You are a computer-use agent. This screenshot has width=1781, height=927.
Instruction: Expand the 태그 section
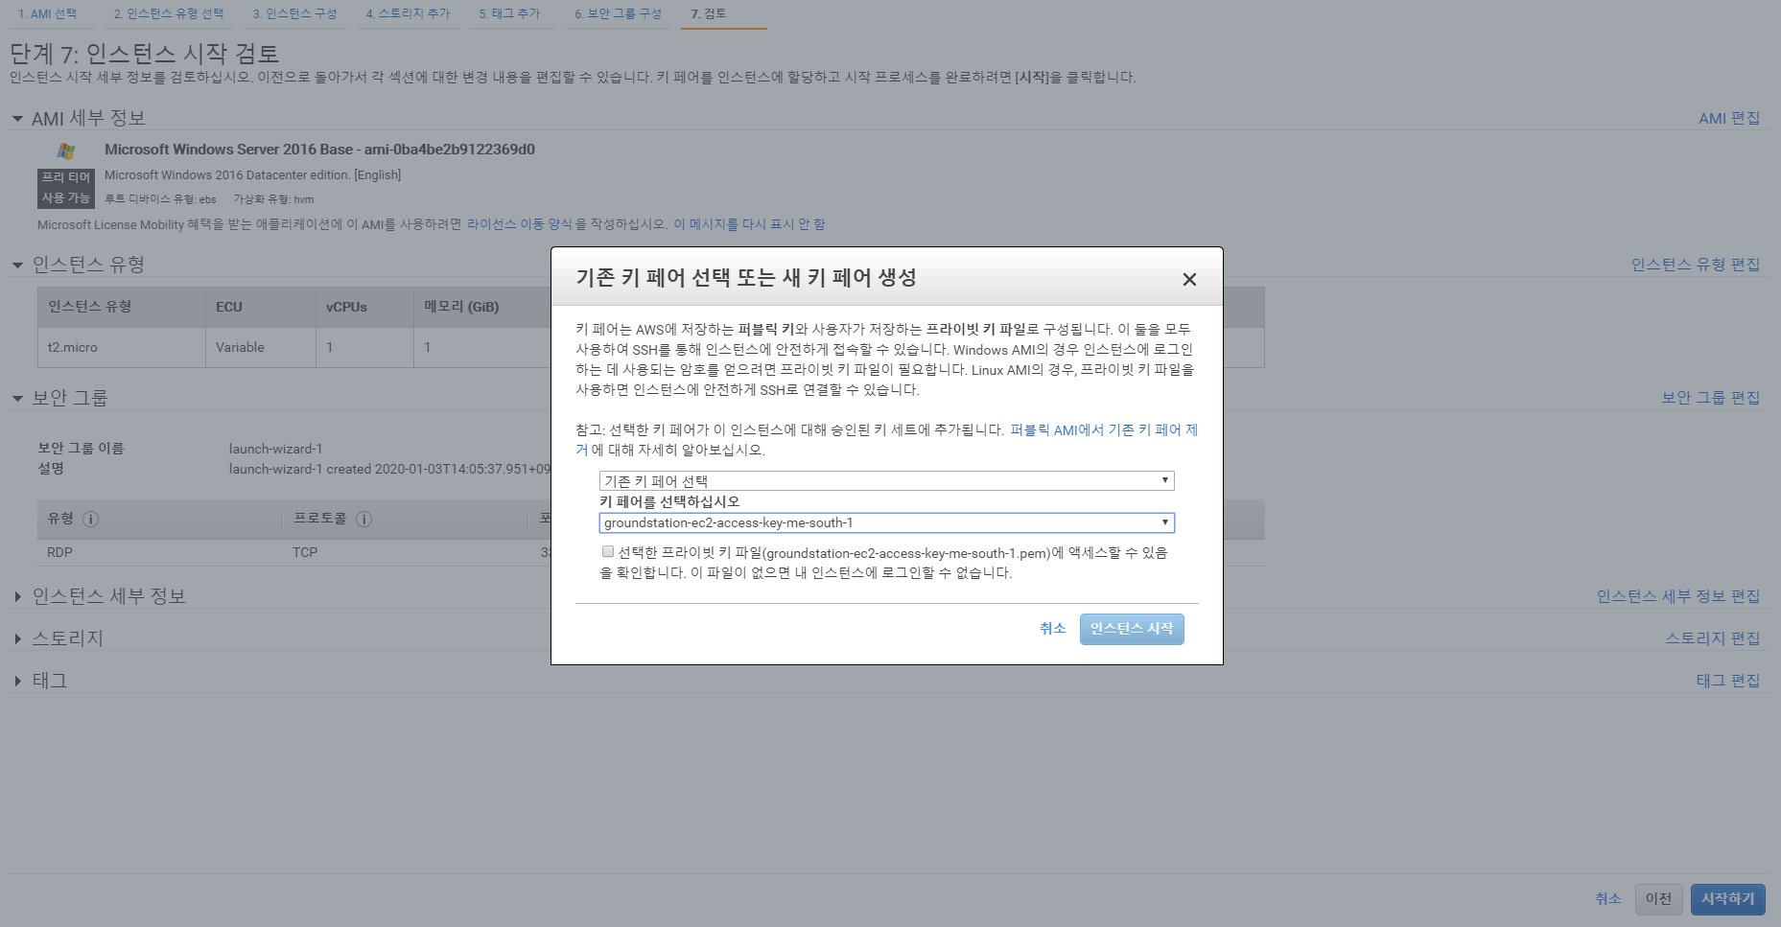point(17,681)
